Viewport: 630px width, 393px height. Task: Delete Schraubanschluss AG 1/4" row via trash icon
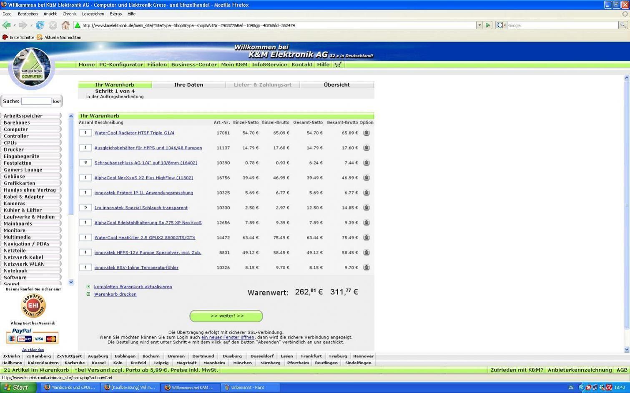click(x=366, y=163)
